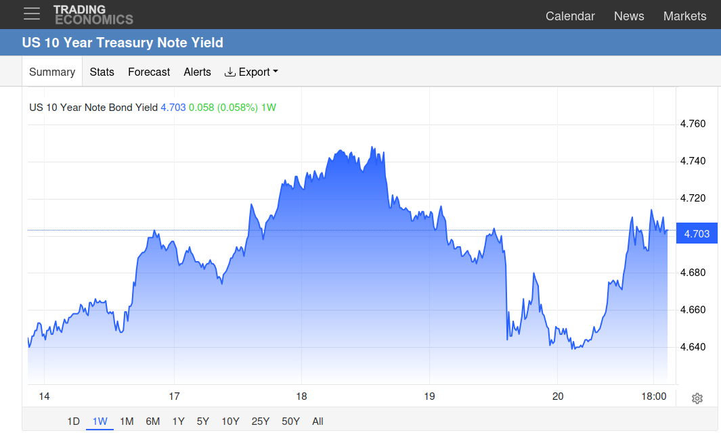Click the 18:00 time axis marker
This screenshot has width=721, height=435.
click(654, 396)
